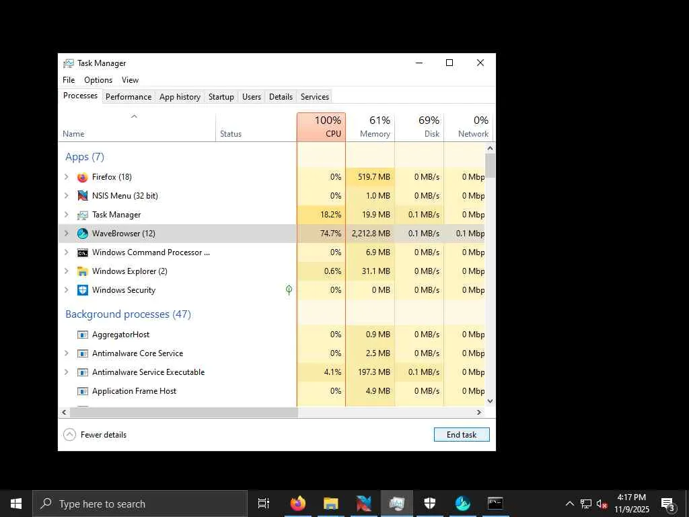Viewport: 689px width, 517px height.
Task: Open the View menu
Action: [130, 80]
